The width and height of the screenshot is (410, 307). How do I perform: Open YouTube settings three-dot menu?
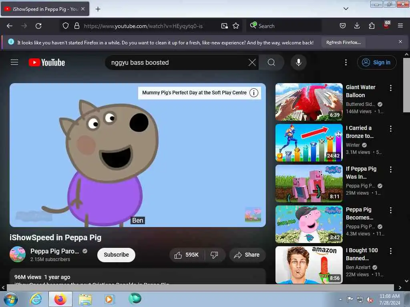(x=346, y=62)
